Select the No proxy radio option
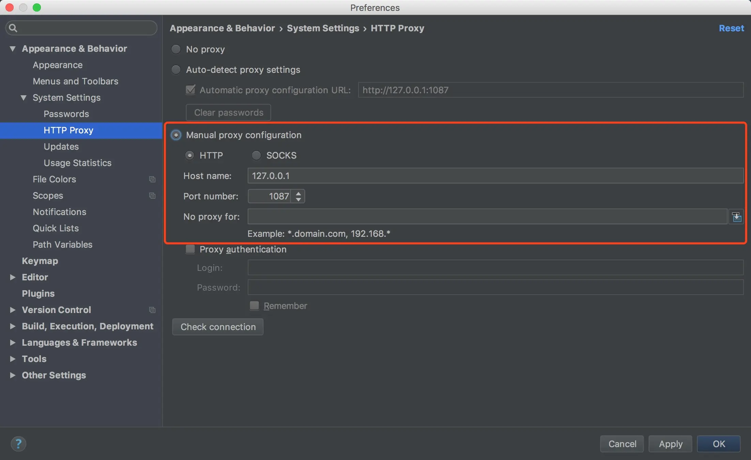751x460 pixels. pos(176,49)
